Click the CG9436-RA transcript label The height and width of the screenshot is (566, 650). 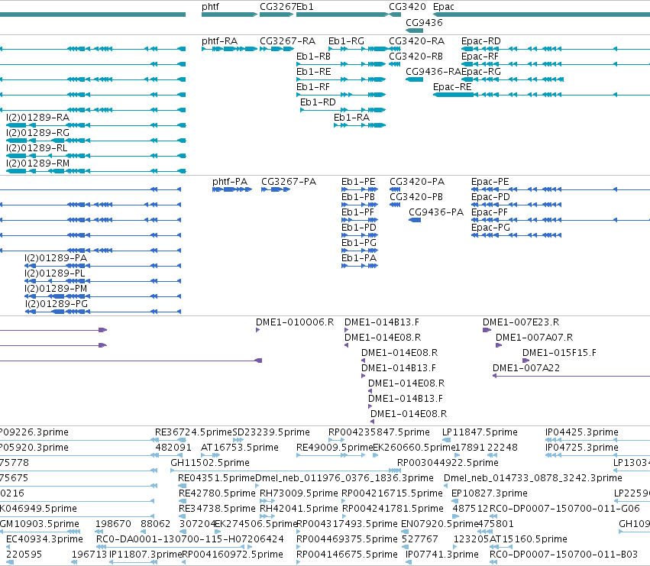433,72
